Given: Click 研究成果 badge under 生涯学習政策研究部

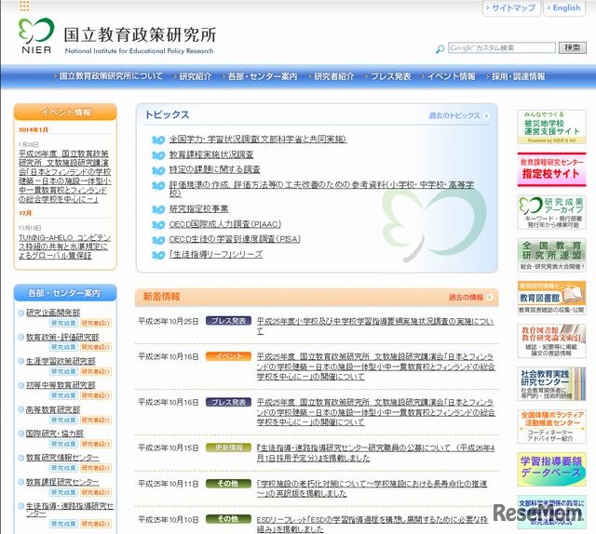Looking at the screenshot, I should [63, 371].
